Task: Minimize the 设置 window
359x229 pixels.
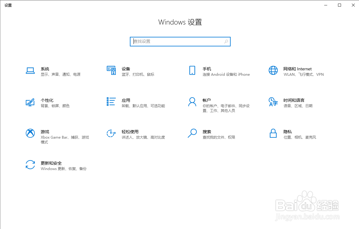Action: [326, 5]
